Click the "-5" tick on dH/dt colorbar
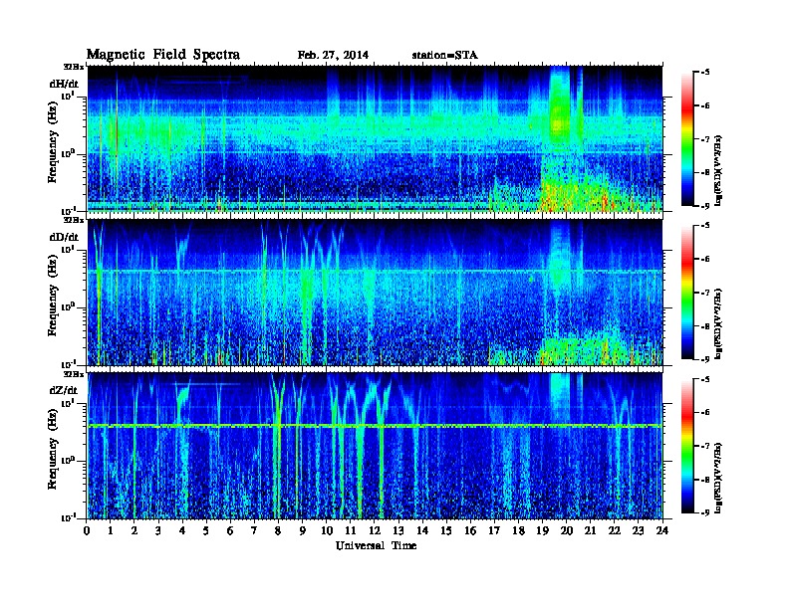The width and height of the screenshot is (789, 609). tap(705, 73)
